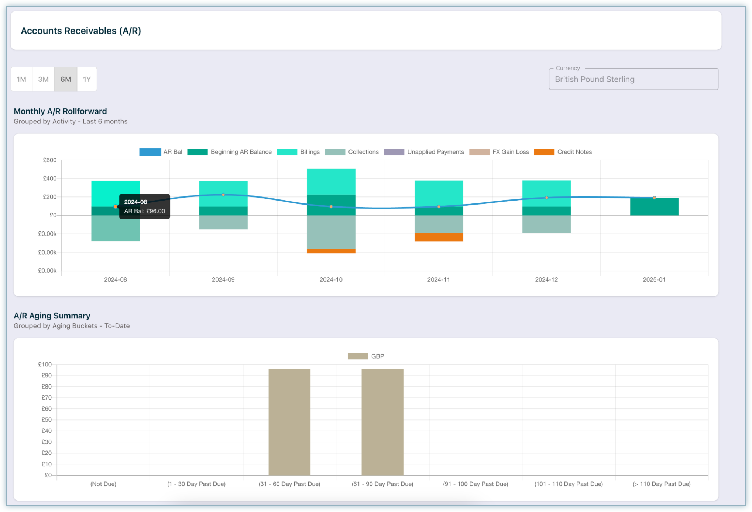This screenshot has width=752, height=512.
Task: Toggle the AR Bal legend swatch
Action: pyautogui.click(x=150, y=152)
